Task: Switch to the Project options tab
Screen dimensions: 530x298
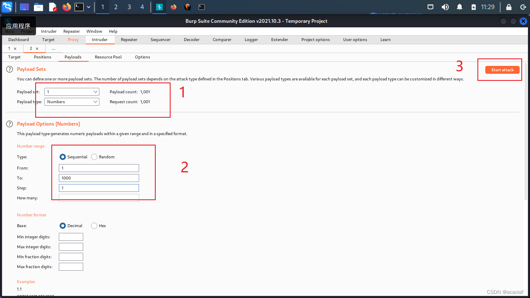Action: (x=316, y=40)
